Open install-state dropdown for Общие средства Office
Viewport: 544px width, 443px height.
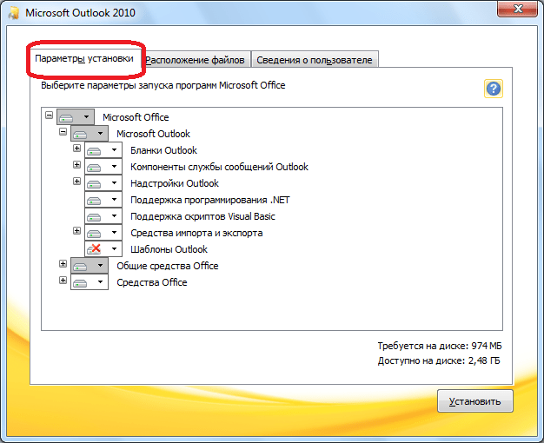[x=90, y=266]
